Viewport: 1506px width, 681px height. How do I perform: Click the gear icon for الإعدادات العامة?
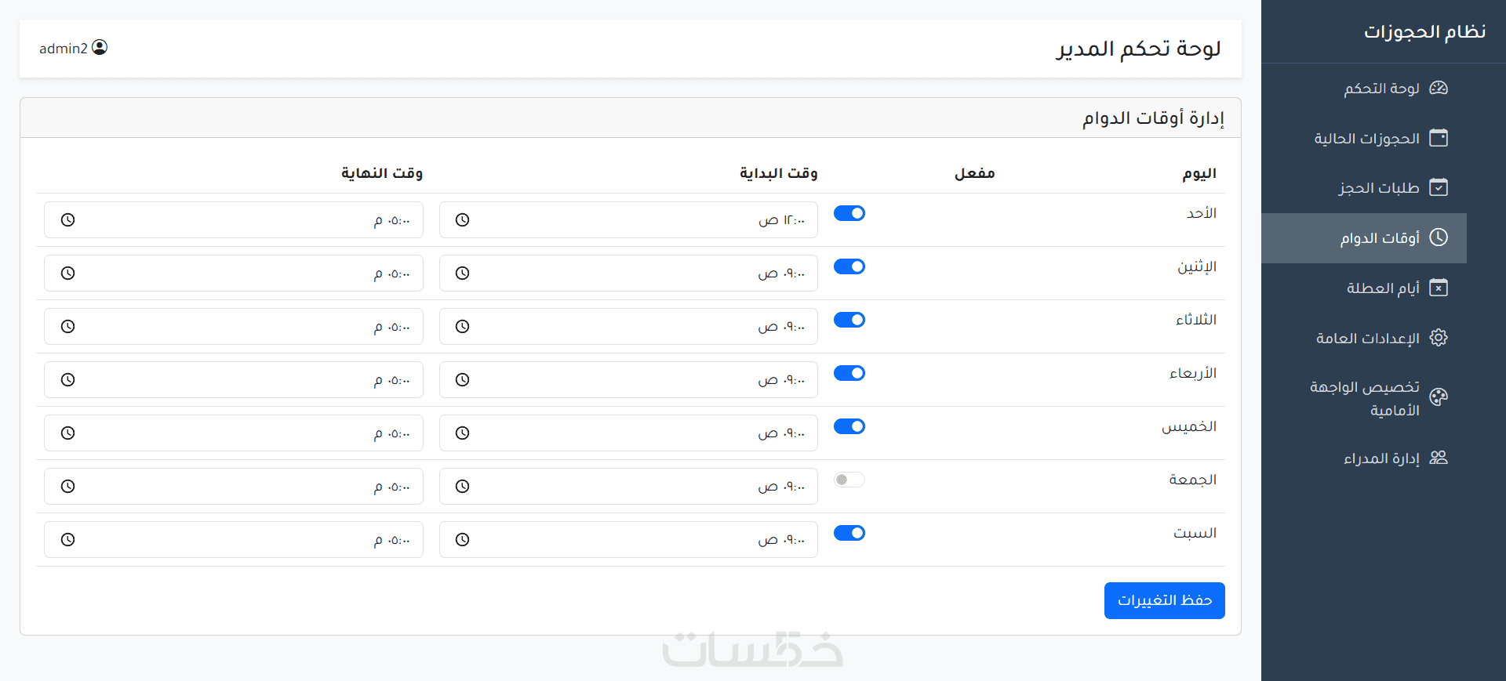[1438, 338]
